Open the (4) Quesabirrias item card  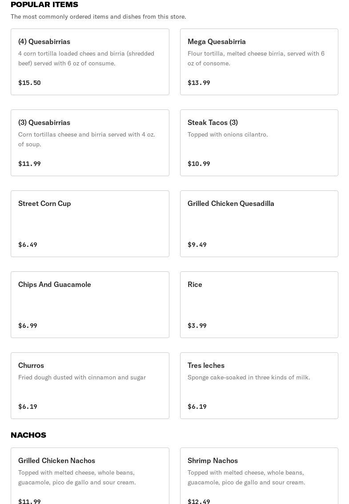(x=90, y=61)
